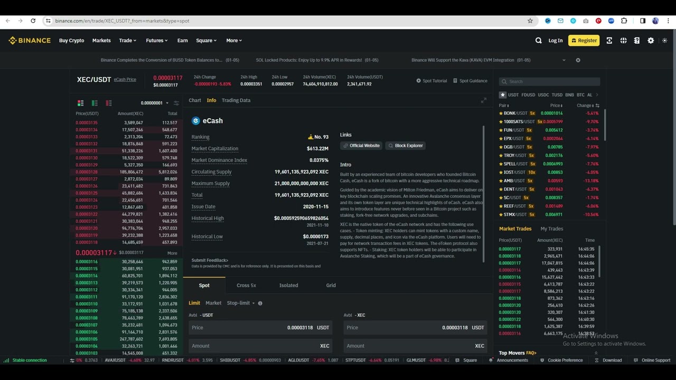Viewport: 676px width, 380px height.
Task: Show buy orders only book view
Action: (x=95, y=103)
